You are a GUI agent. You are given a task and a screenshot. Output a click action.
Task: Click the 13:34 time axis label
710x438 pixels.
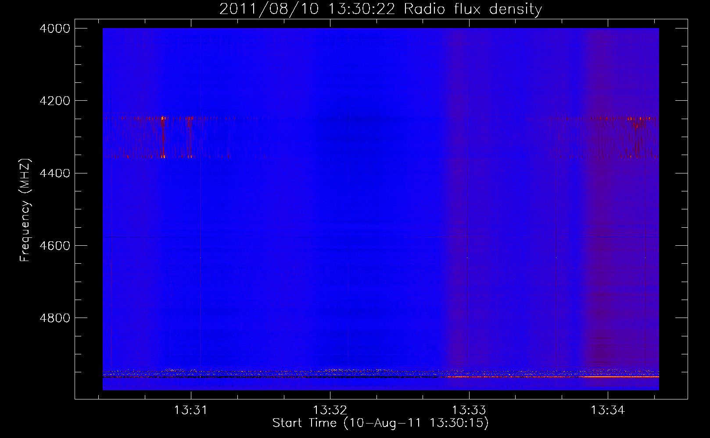[608, 410]
